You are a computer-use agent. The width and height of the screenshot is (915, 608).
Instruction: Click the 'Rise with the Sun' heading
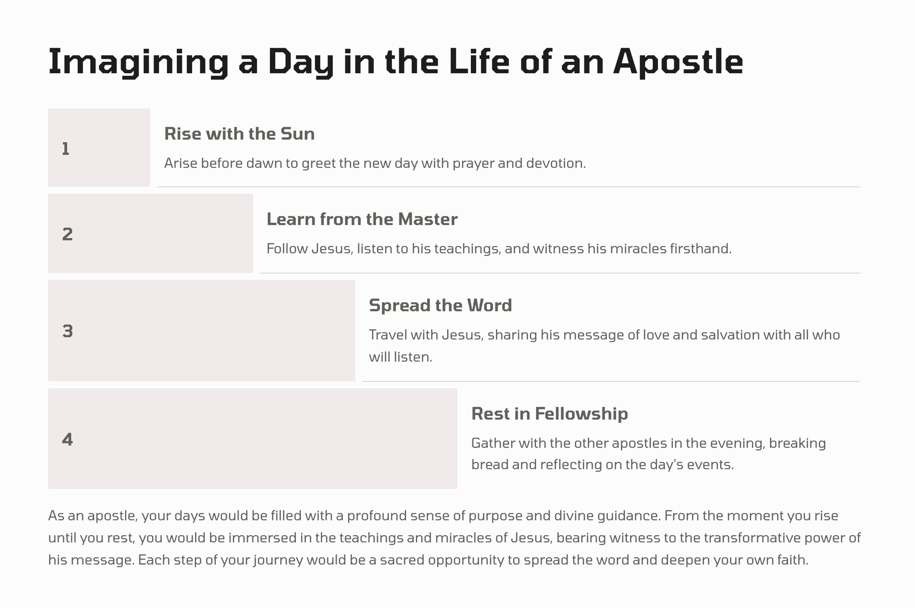pyautogui.click(x=239, y=134)
